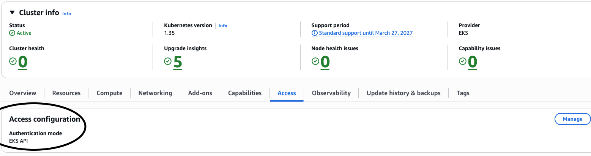Switch to the Overview tab
The width and height of the screenshot is (591, 156).
click(23, 93)
